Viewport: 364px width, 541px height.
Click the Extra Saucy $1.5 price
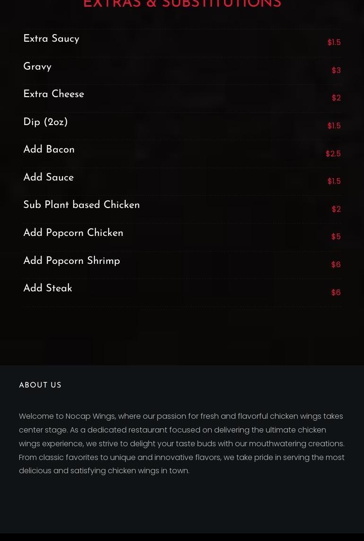click(334, 43)
